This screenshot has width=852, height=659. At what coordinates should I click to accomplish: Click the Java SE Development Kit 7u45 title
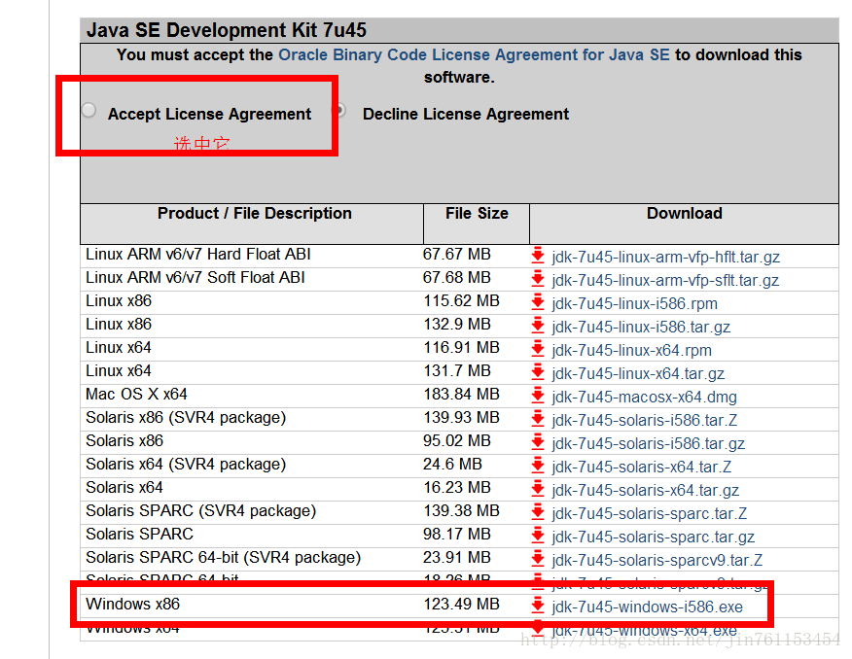227,30
